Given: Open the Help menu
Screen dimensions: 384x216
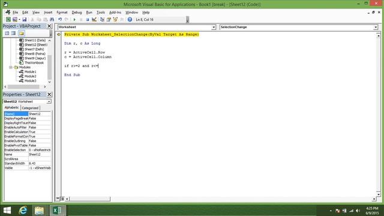Looking at the screenshot, I should (146, 12).
